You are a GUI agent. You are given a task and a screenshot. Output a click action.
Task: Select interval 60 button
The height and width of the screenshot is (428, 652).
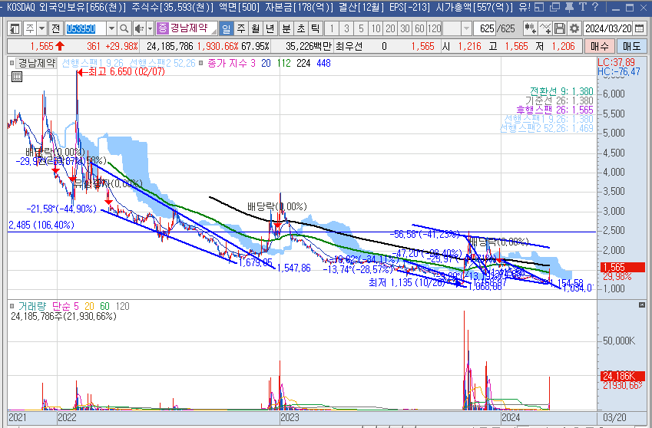[419, 28]
